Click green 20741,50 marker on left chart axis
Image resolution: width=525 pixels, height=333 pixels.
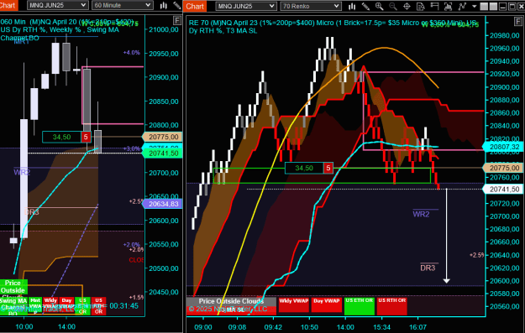[x=162, y=153]
